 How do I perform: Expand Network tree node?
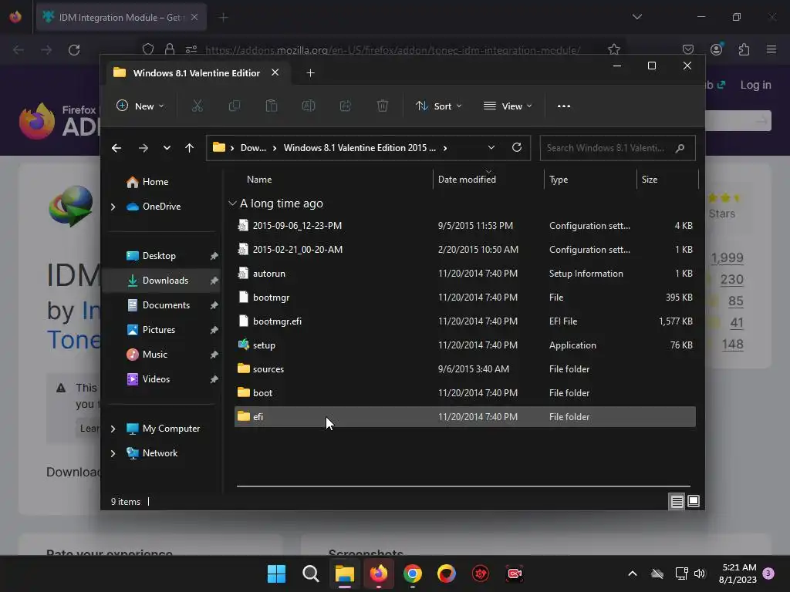coord(113,453)
